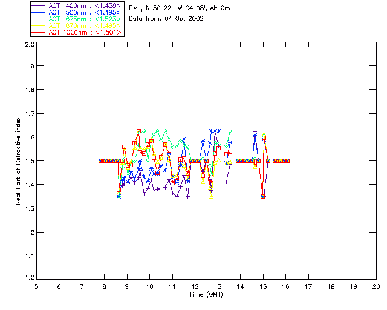Click the red dashed line sample in legend
Viewport: 387px width, 310px height.
coord(39,32)
